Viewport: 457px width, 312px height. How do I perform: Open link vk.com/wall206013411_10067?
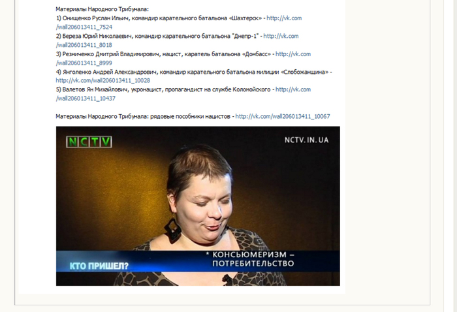coord(283,116)
